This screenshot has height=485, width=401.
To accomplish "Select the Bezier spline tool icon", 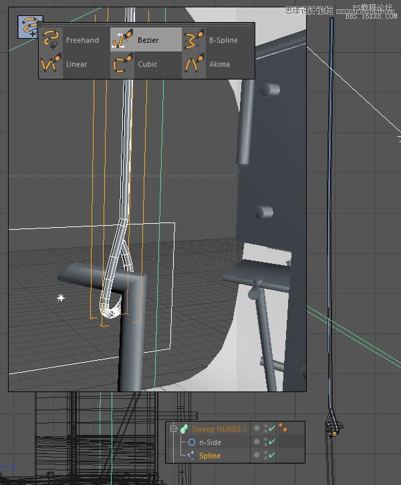I will tap(122, 39).
